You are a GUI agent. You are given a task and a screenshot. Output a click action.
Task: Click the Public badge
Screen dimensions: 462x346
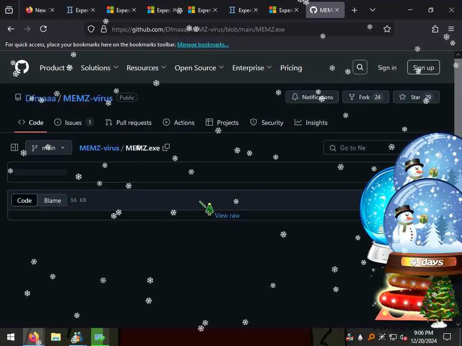(x=127, y=98)
